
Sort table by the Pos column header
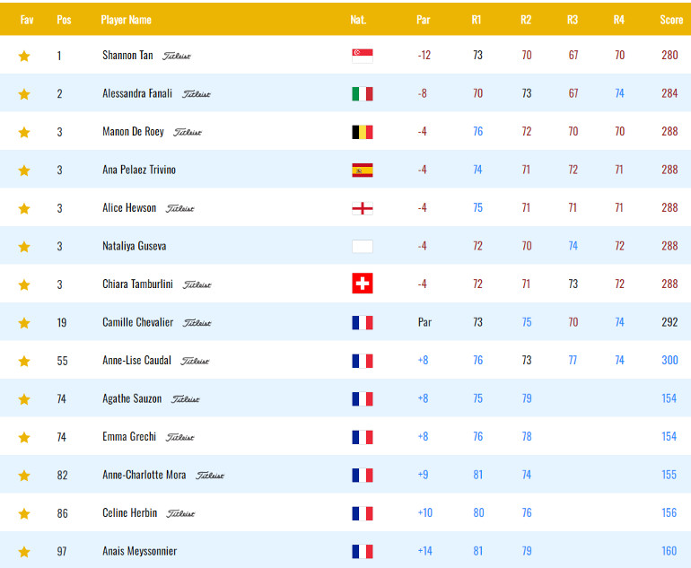pos(64,20)
